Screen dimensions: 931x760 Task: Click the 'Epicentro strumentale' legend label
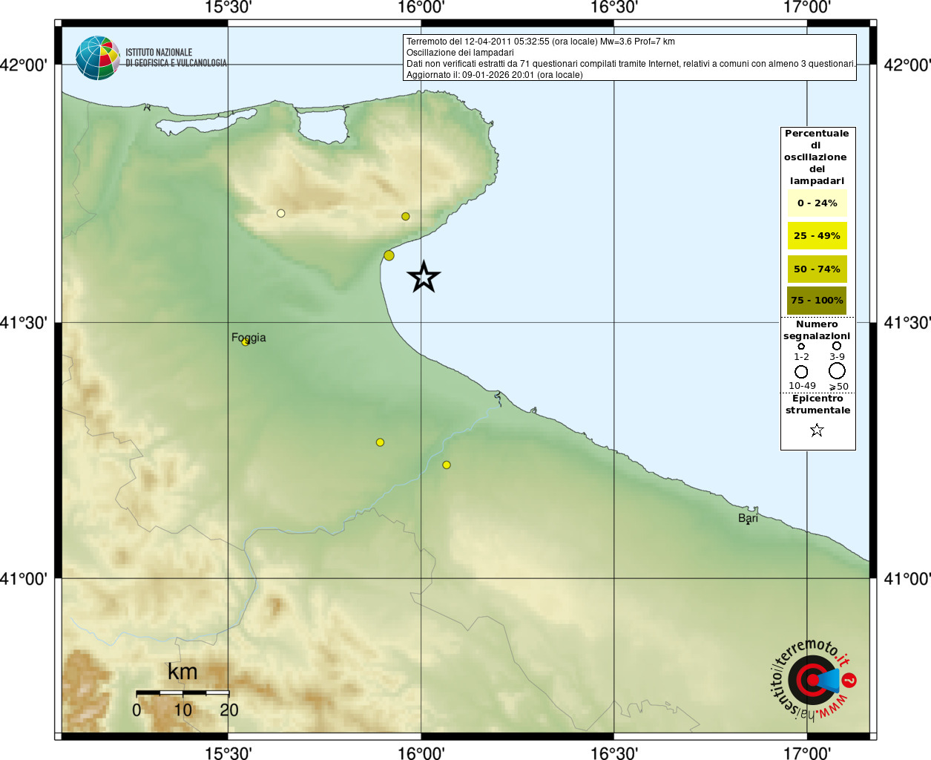pos(817,404)
